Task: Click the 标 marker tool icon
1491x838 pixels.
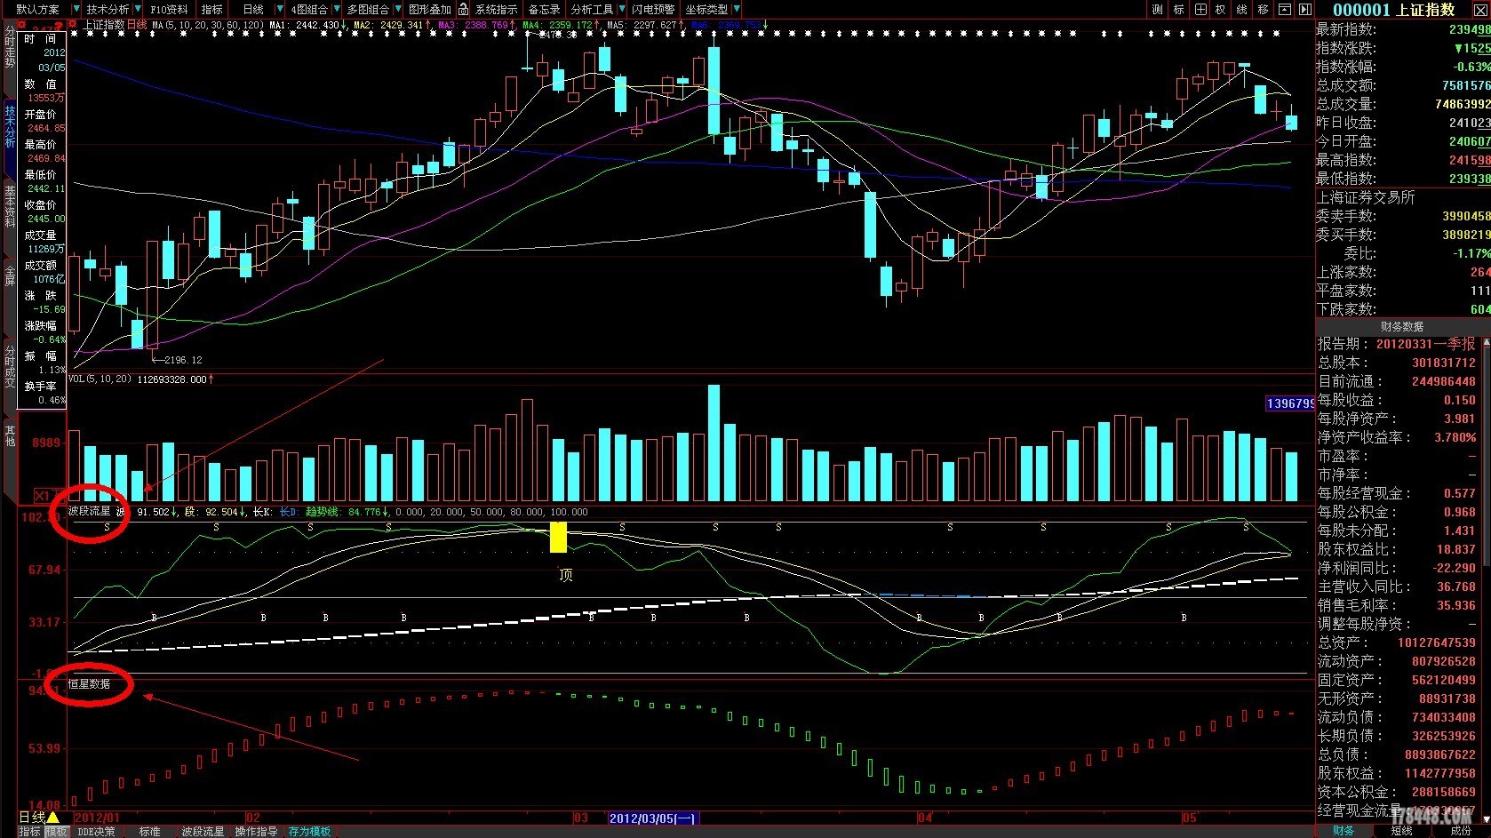Action: pyautogui.click(x=1179, y=9)
